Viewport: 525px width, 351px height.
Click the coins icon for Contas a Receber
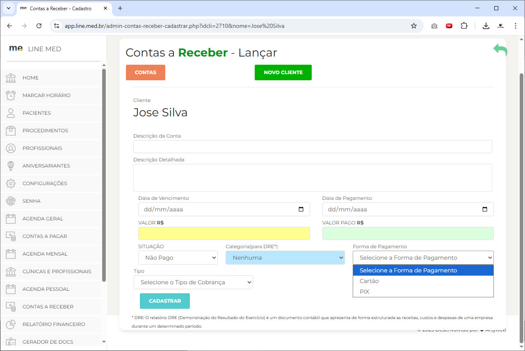pyautogui.click(x=11, y=307)
